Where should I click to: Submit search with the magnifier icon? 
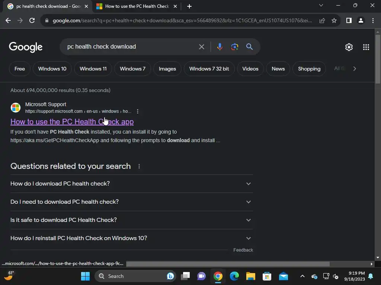(250, 47)
